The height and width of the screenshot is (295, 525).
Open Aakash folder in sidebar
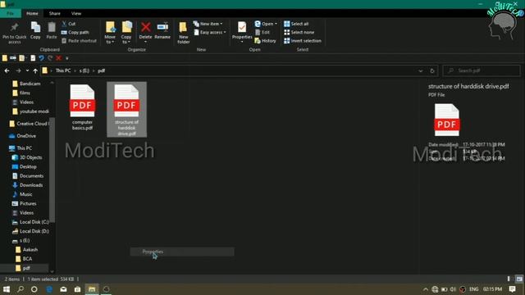point(27,250)
